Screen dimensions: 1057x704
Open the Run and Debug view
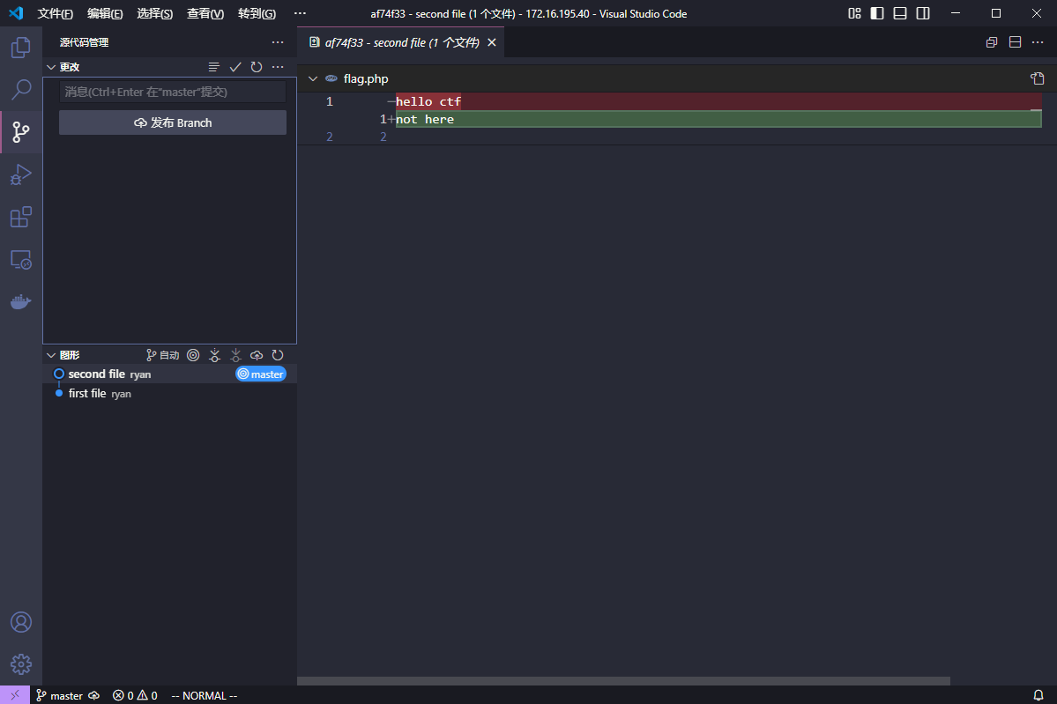click(21, 174)
